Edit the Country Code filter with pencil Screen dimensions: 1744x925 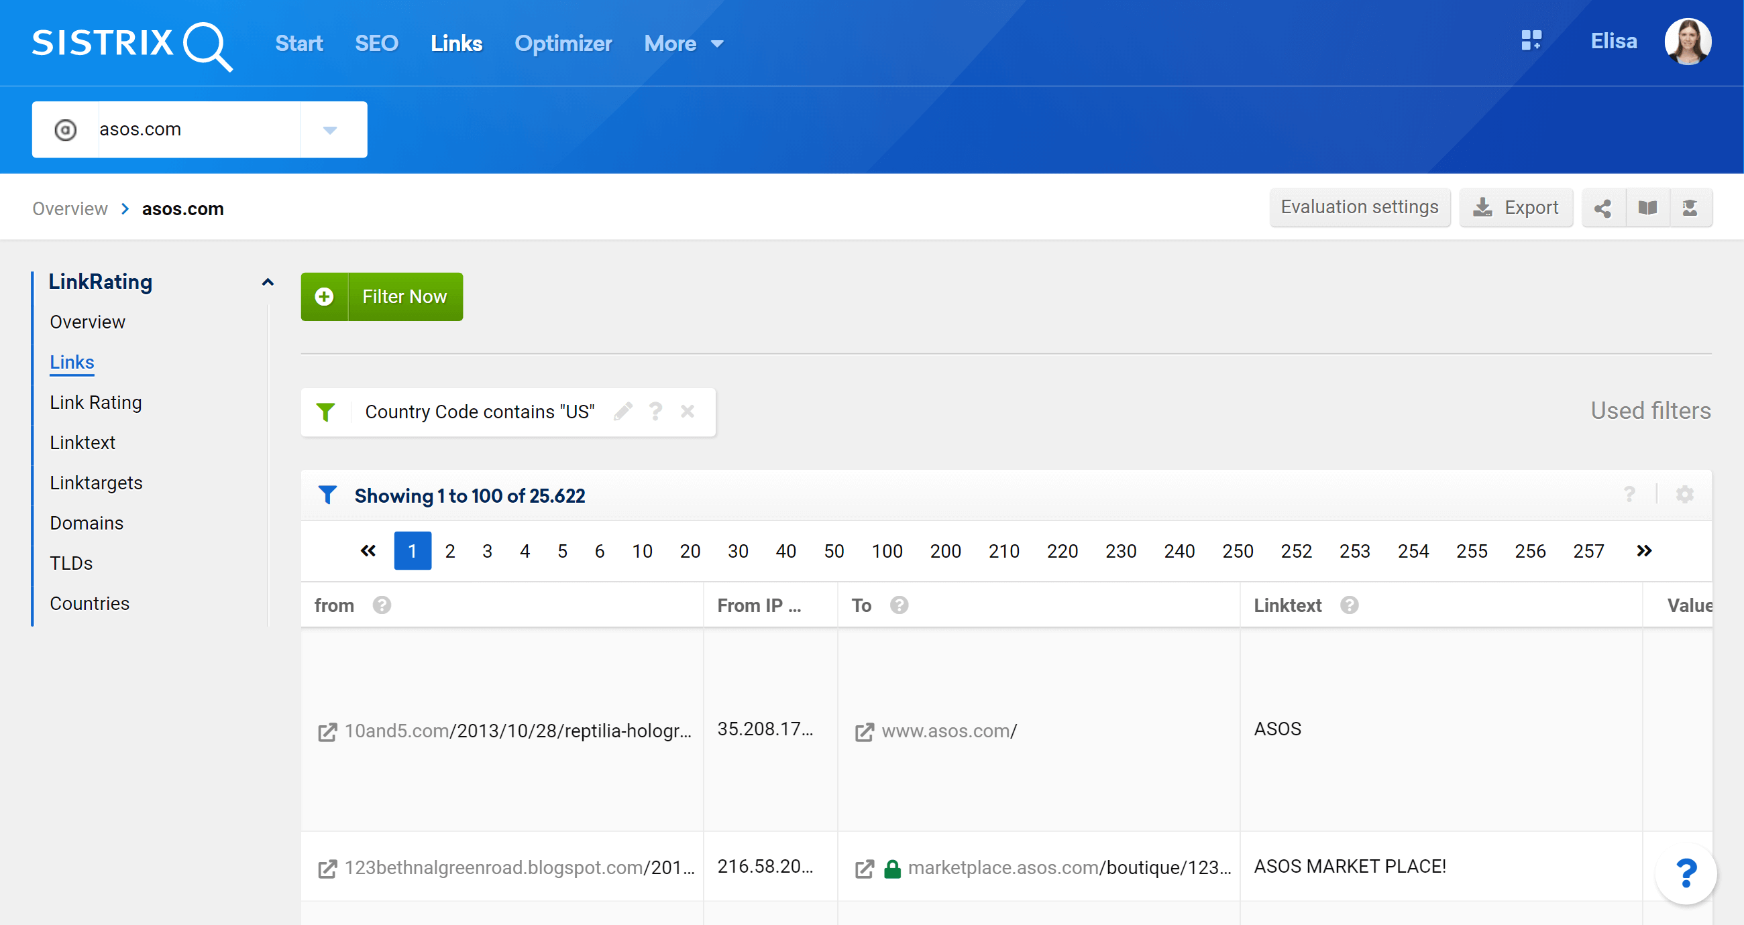(x=623, y=412)
